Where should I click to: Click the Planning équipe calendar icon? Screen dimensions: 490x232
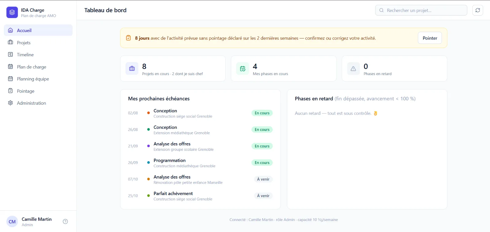tap(10, 79)
